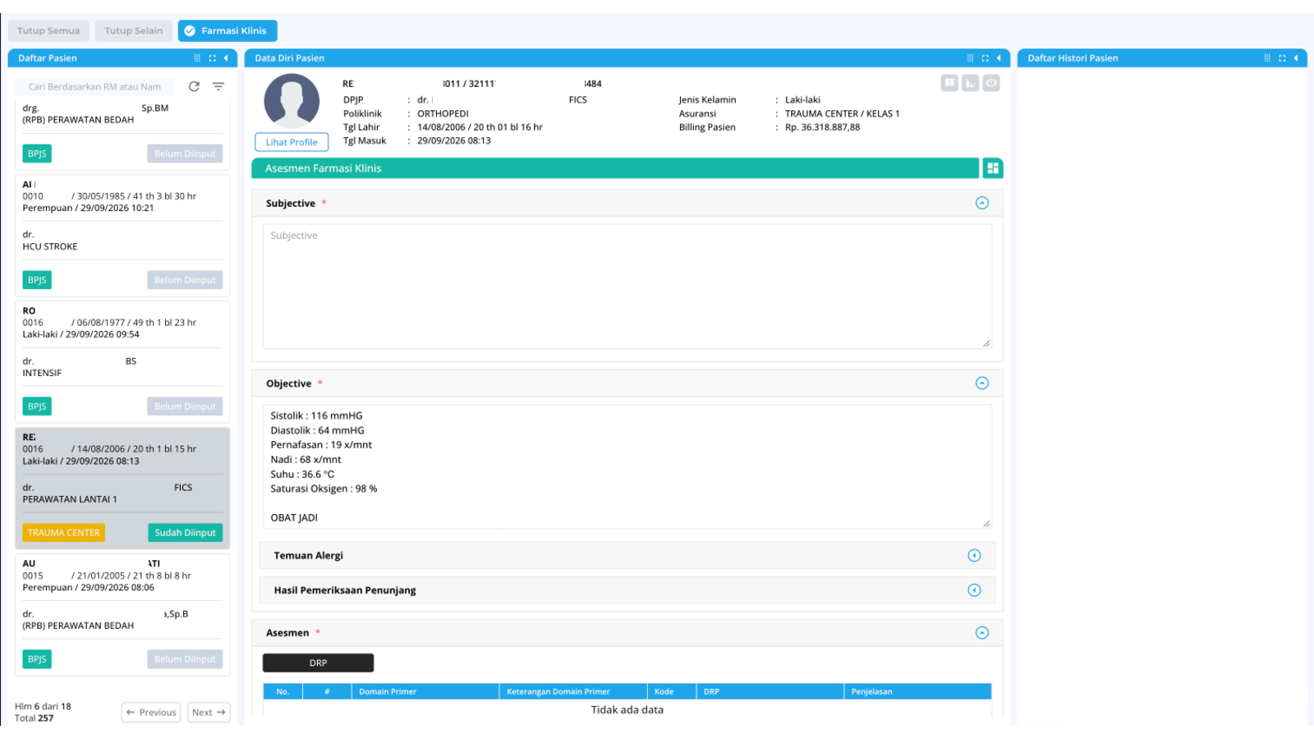Viewport: 1314px width, 739px height.
Task: Click the warning circle icon in patient data
Action: point(991,83)
